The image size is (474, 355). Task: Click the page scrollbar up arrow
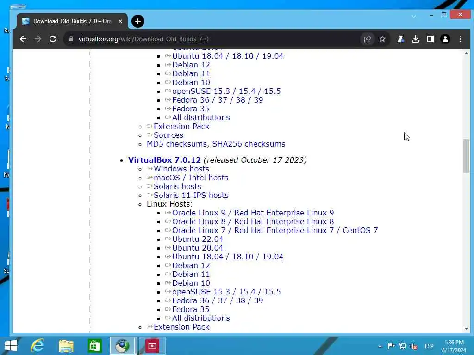point(466,53)
